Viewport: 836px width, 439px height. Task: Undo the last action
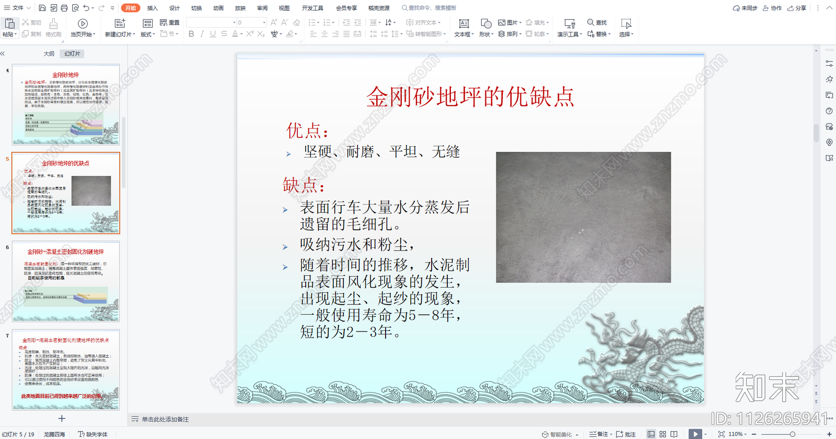87,8
